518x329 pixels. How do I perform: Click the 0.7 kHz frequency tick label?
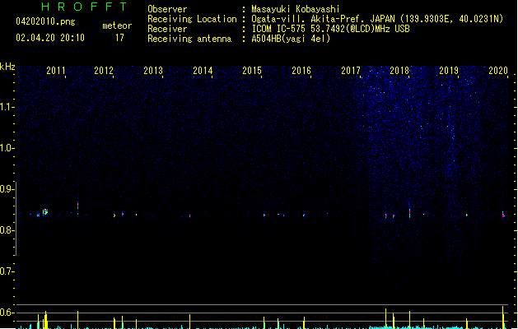(x=6, y=271)
